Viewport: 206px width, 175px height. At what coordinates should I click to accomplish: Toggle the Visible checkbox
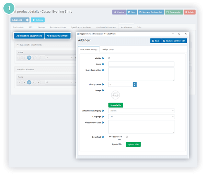point(109,58)
